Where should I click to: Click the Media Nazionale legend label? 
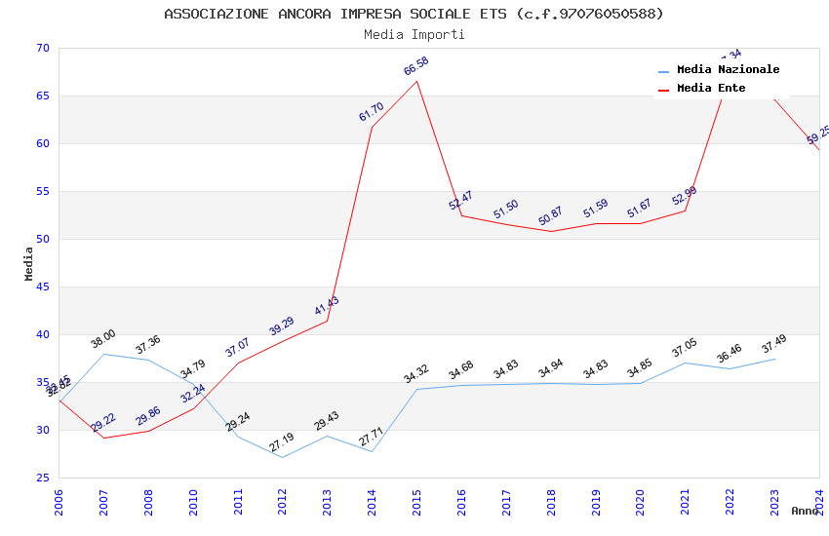pos(728,69)
